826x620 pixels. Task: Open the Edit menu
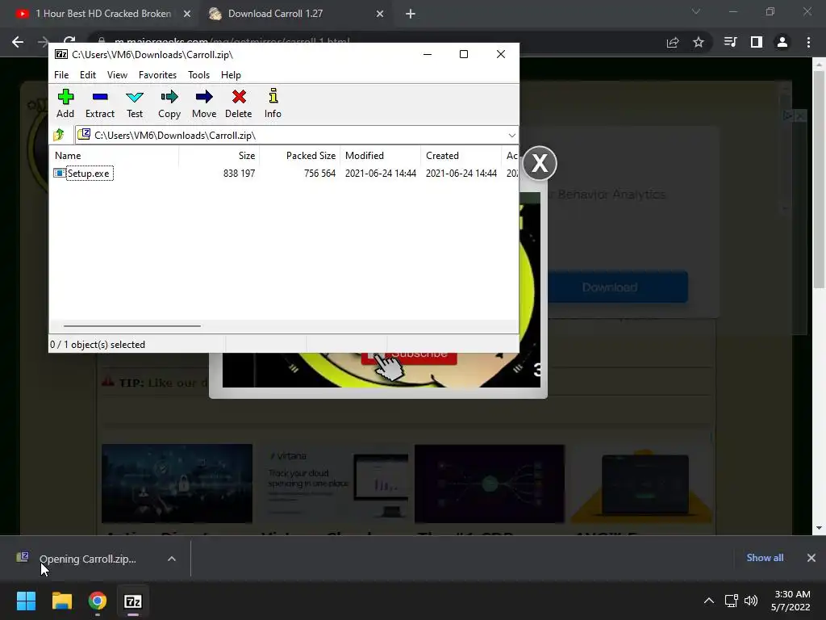(x=87, y=75)
